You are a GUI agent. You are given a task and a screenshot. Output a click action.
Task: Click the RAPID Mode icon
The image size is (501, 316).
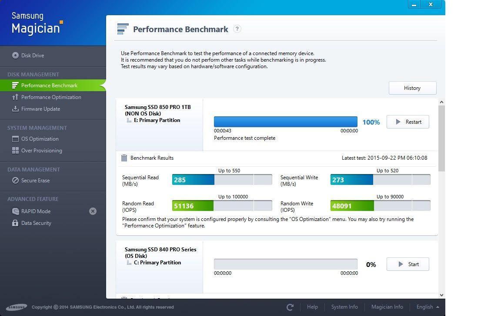(x=15, y=211)
